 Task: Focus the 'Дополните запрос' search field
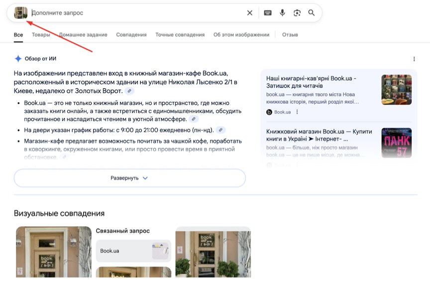[x=137, y=13]
